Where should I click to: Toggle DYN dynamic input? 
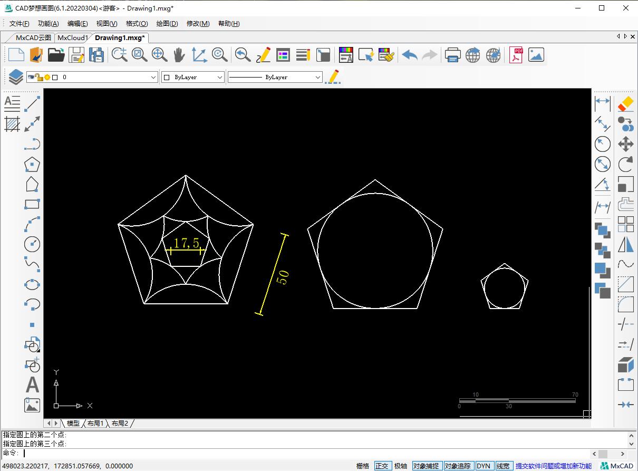483,466
